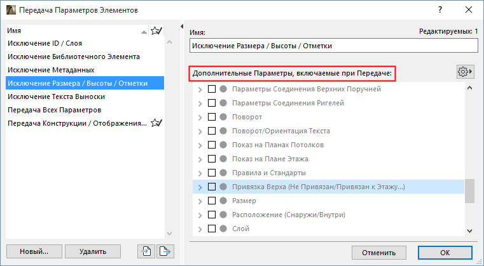Open the gear options menu button

[x=466, y=72]
